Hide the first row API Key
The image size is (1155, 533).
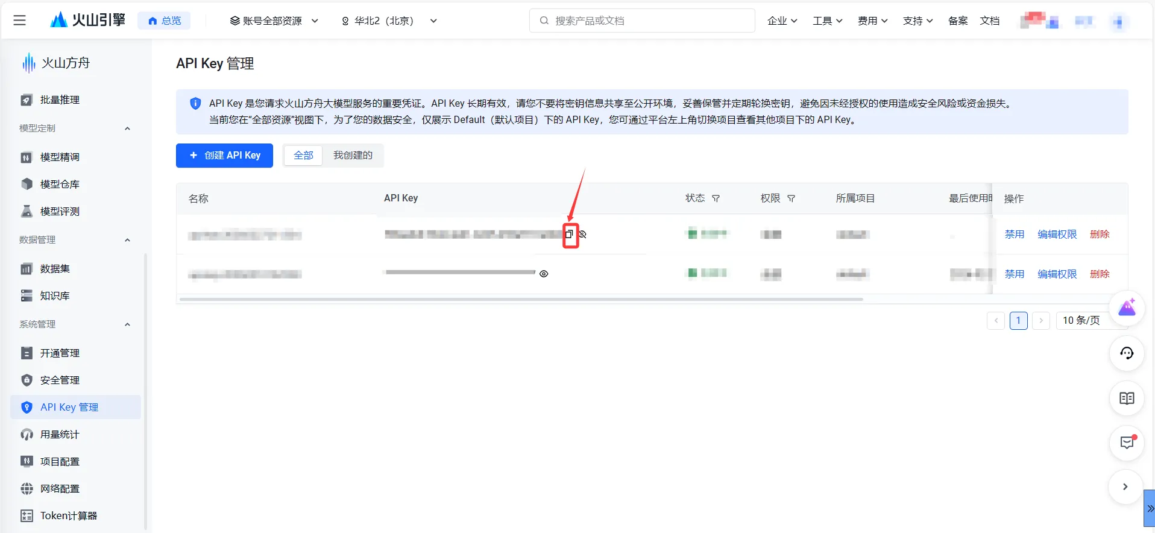pos(582,234)
